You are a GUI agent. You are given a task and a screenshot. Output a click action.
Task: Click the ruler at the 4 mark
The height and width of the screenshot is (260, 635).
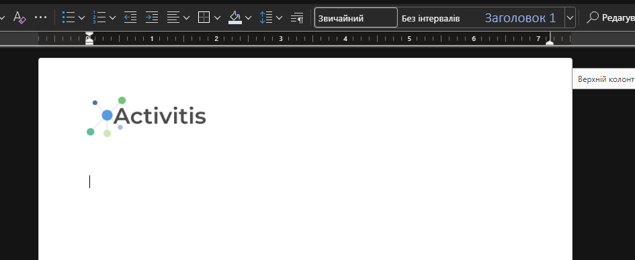point(345,39)
